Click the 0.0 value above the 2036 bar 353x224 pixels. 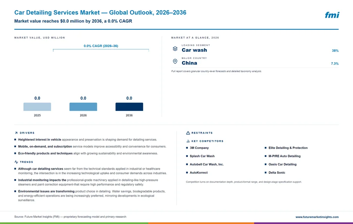[129, 98]
